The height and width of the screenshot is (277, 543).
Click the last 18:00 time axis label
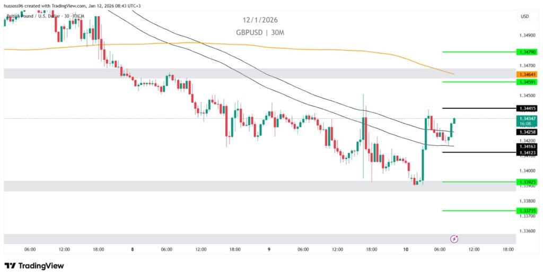point(507,249)
